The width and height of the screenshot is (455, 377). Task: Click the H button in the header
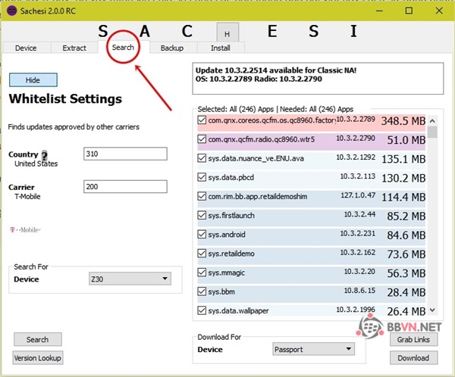click(227, 33)
